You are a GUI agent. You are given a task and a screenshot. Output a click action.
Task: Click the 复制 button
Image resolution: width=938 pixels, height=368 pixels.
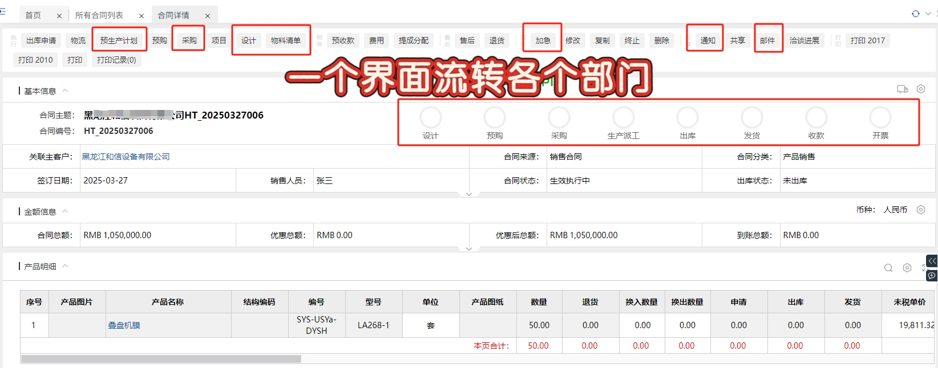coord(603,40)
